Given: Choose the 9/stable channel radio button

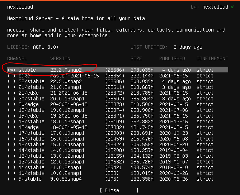Looking at the screenshot, I should coord(11,179).
